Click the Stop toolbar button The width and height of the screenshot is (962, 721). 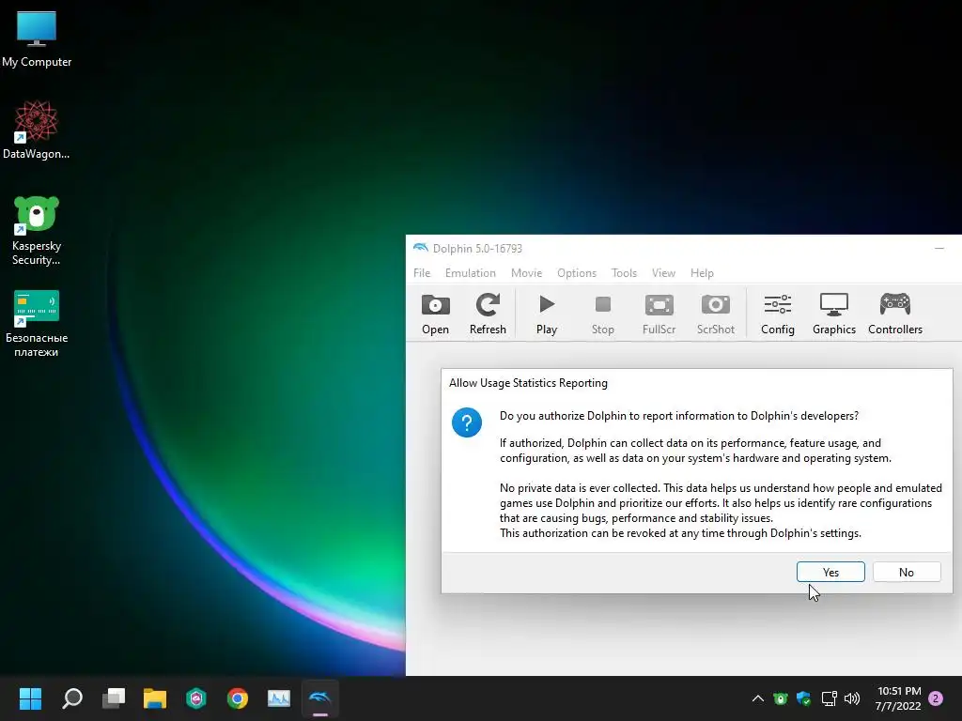point(602,314)
